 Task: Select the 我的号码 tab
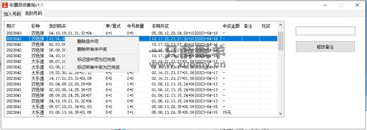pos(34,14)
